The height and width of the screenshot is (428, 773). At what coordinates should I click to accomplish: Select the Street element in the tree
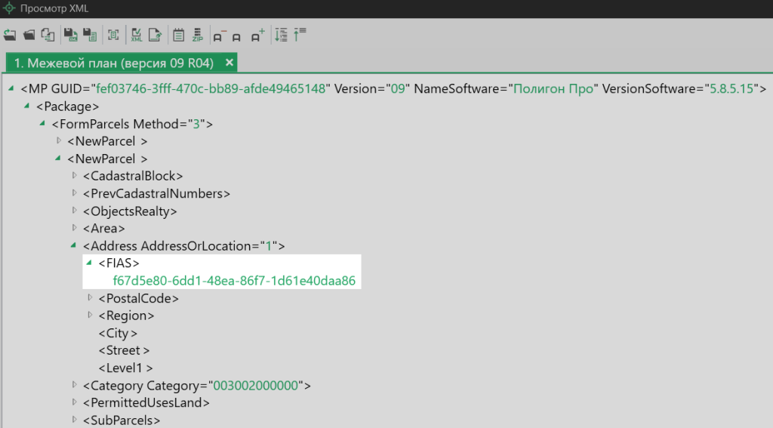click(x=123, y=350)
